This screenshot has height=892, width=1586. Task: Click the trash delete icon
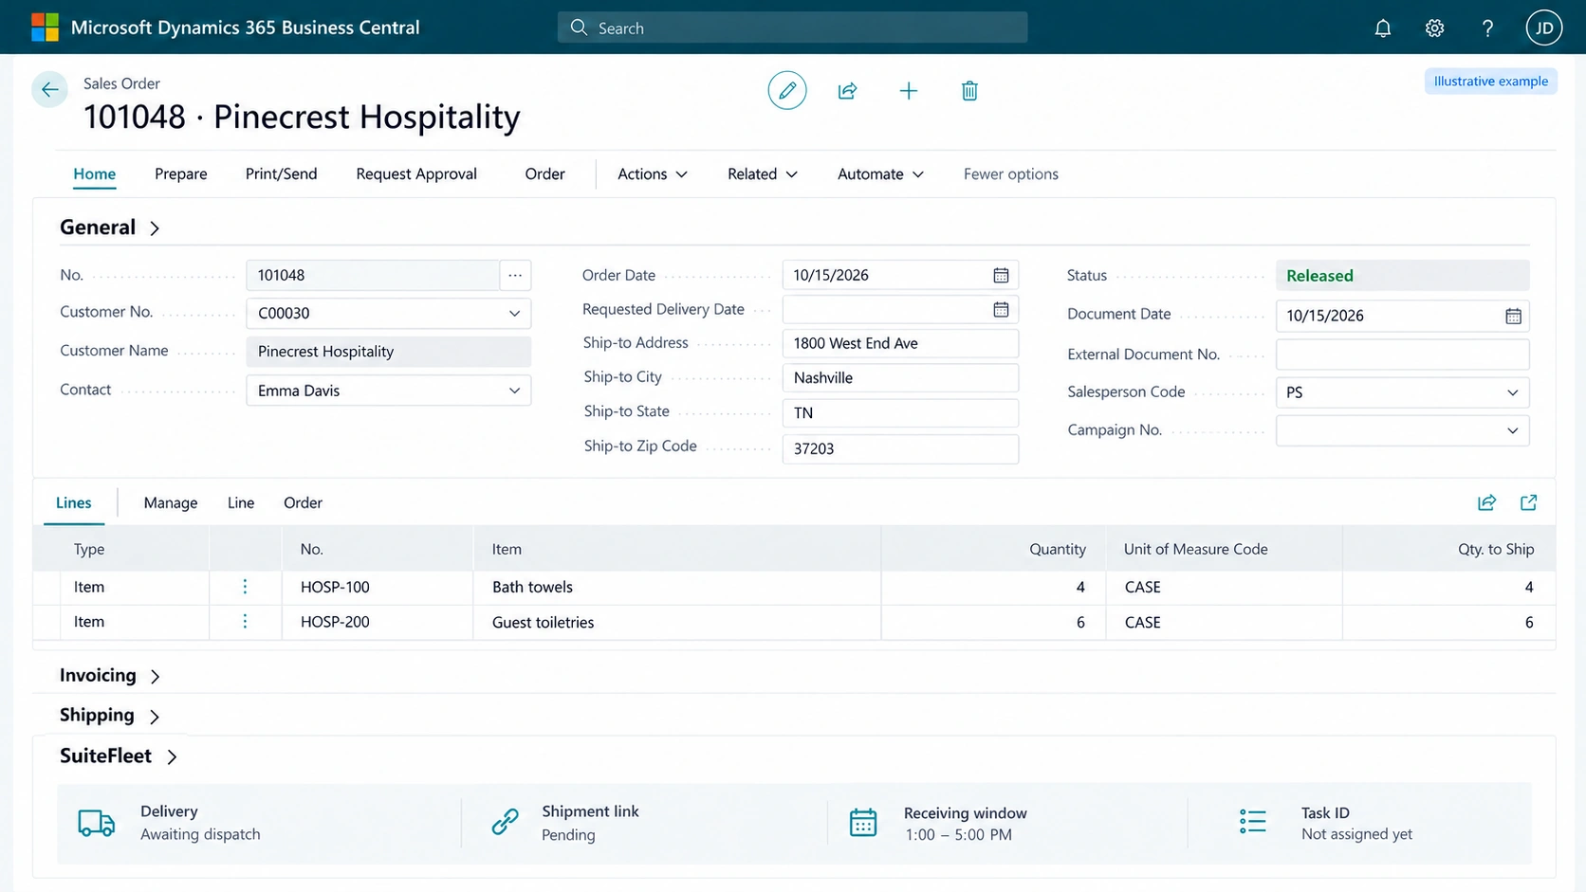969,91
